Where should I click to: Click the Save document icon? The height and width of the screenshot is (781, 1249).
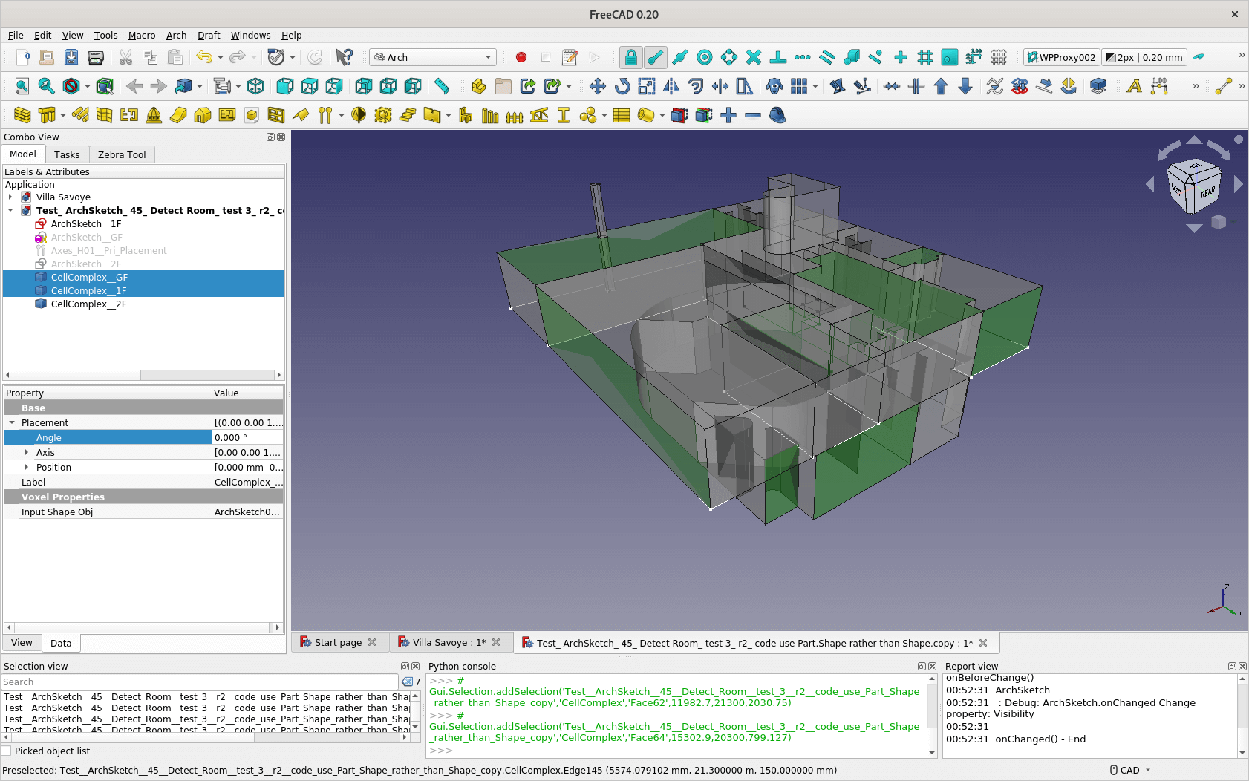pyautogui.click(x=71, y=57)
